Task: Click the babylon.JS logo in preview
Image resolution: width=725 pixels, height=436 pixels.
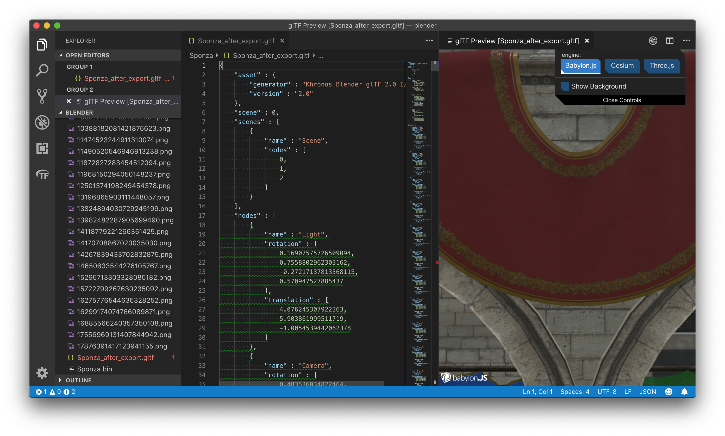Action: point(464,378)
